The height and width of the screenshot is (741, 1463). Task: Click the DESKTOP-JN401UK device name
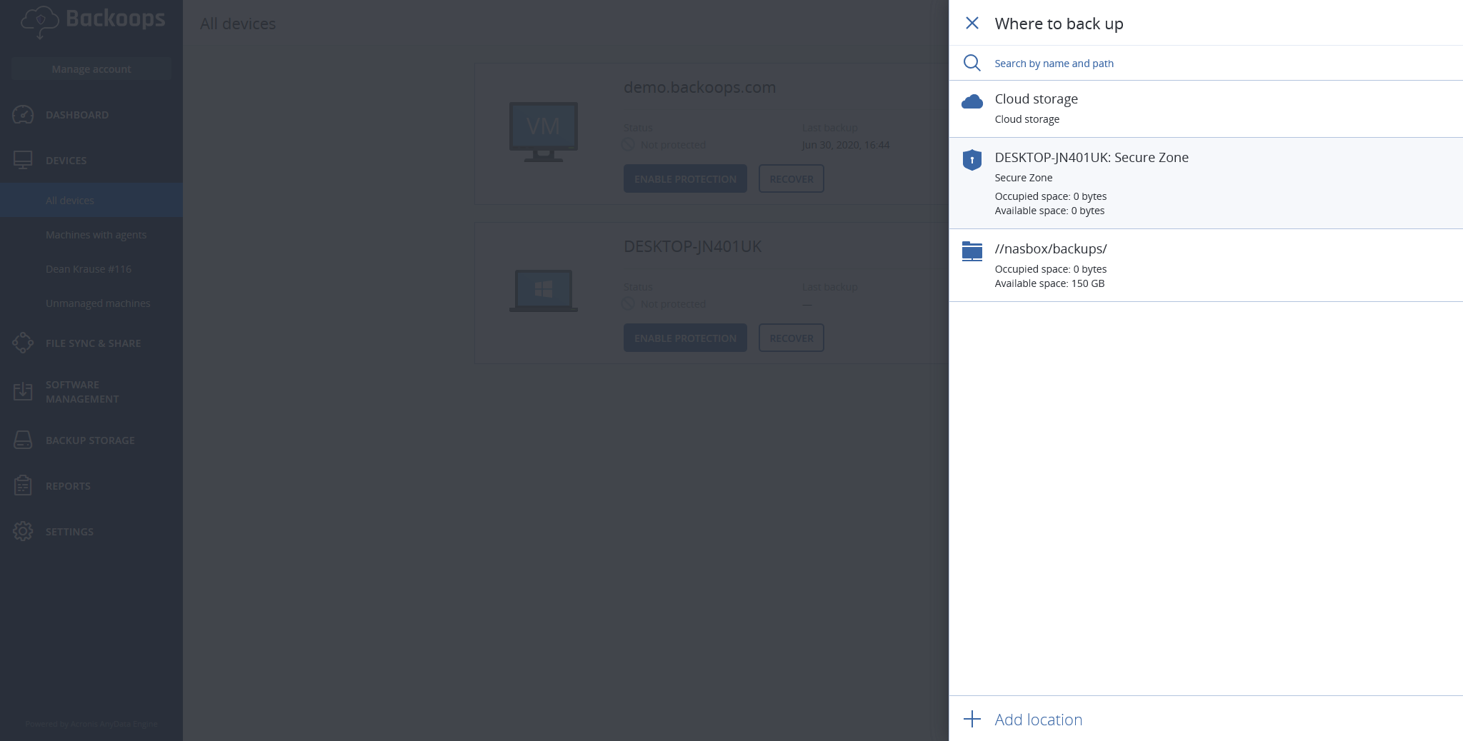692,246
